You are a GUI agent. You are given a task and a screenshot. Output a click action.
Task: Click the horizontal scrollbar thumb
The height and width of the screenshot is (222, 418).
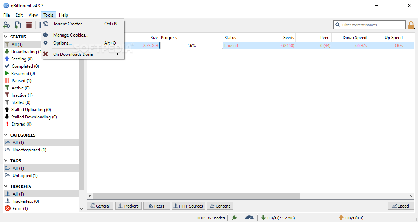196,196
